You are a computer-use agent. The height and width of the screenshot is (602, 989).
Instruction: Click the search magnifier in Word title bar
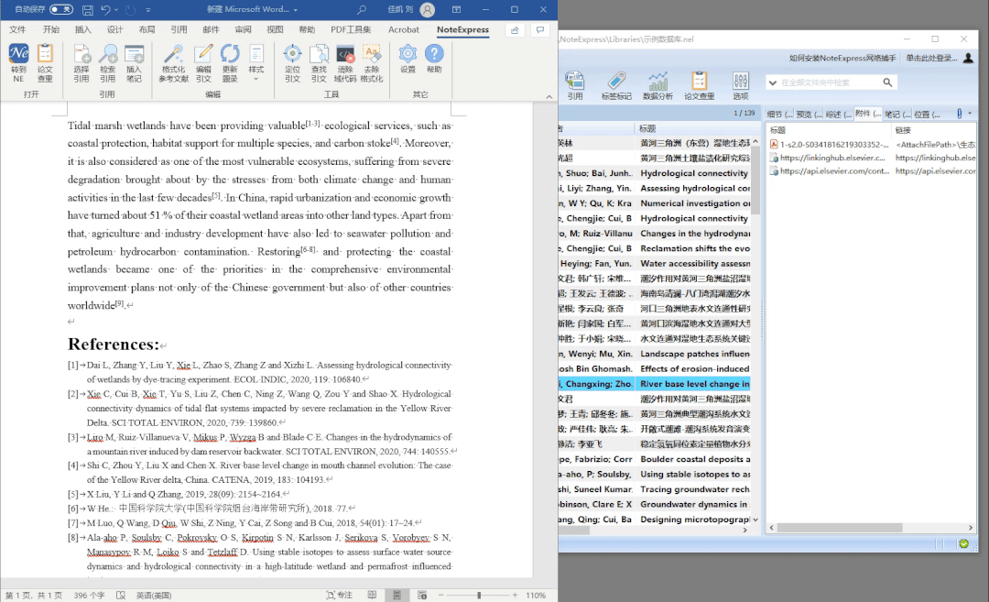coord(362,9)
